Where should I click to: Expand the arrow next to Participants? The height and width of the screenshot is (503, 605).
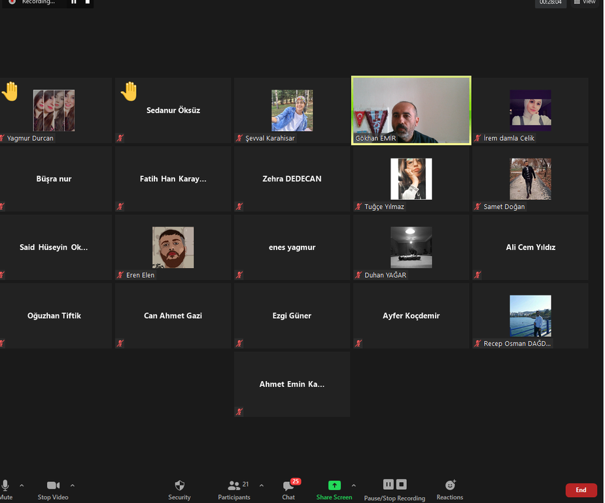[262, 485]
